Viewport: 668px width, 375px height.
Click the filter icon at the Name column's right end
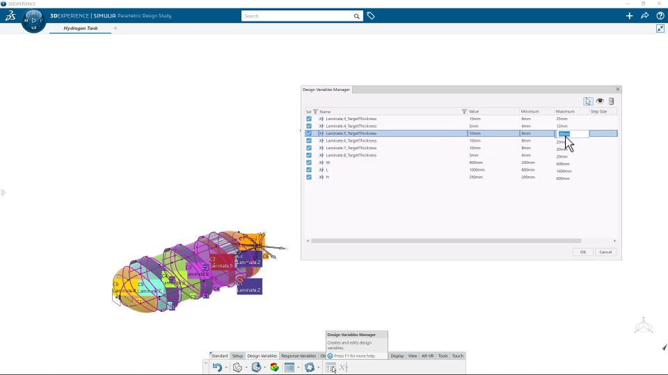pyautogui.click(x=464, y=111)
